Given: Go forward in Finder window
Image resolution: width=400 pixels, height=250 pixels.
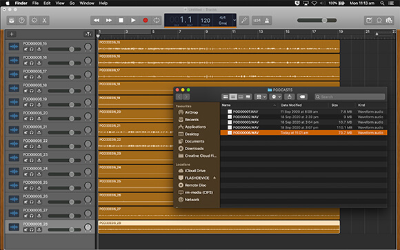Looking at the screenshot, I should pos(186,97).
